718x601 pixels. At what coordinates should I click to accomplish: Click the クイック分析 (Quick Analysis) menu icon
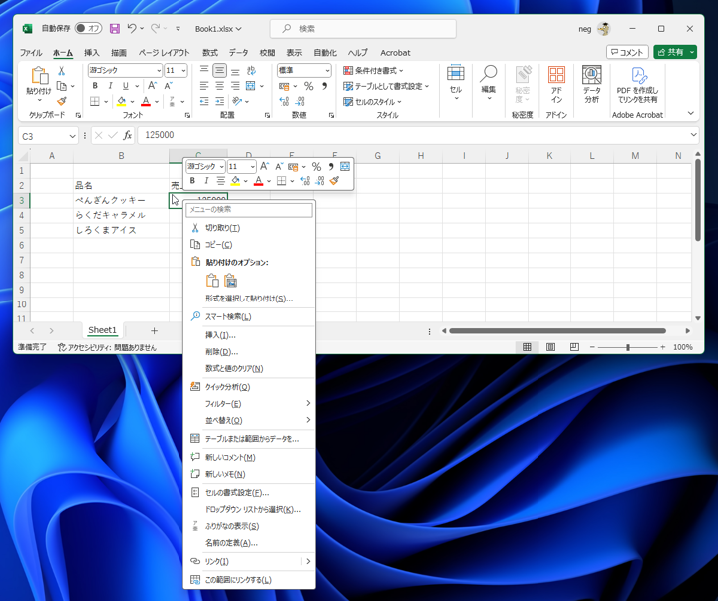coord(195,387)
